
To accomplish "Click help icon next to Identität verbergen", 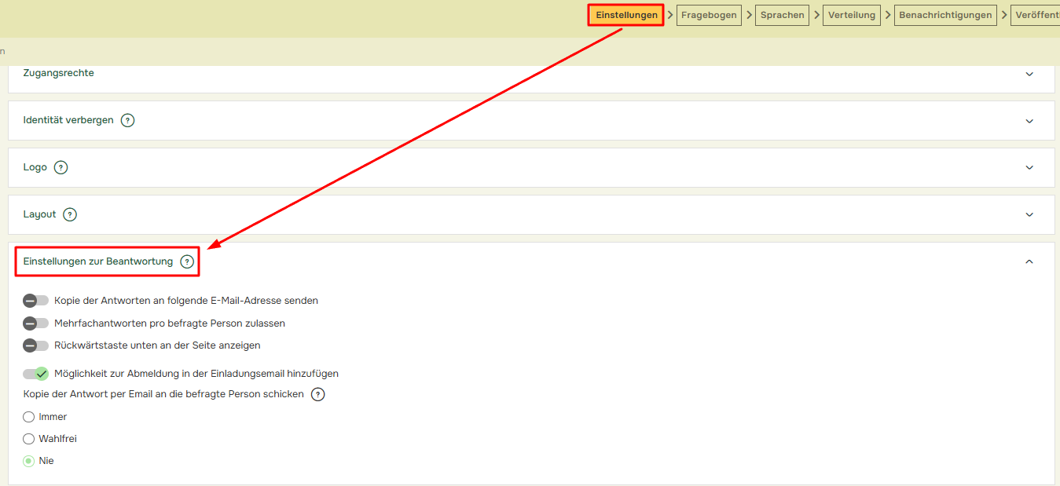I will 127,121.
